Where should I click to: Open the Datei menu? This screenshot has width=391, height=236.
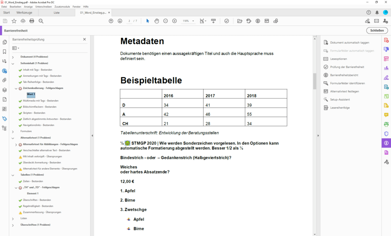point(4,7)
